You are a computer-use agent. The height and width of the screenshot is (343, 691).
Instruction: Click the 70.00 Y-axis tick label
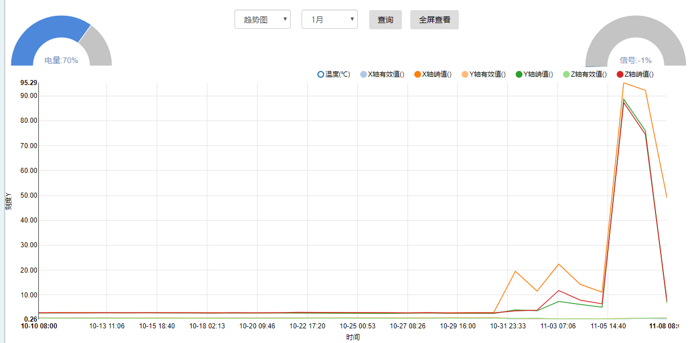29,145
